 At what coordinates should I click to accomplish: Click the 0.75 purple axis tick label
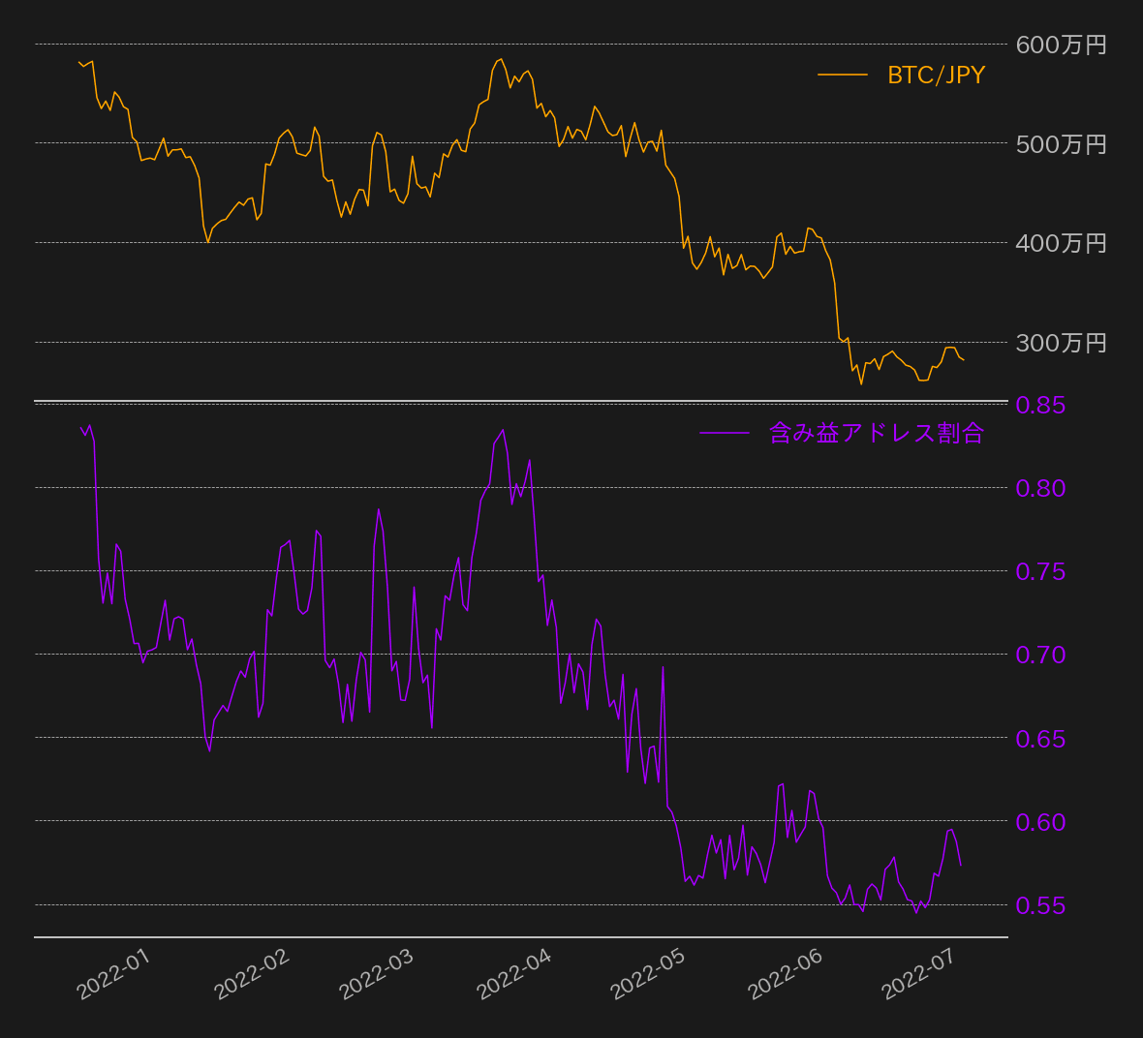(x=1040, y=571)
